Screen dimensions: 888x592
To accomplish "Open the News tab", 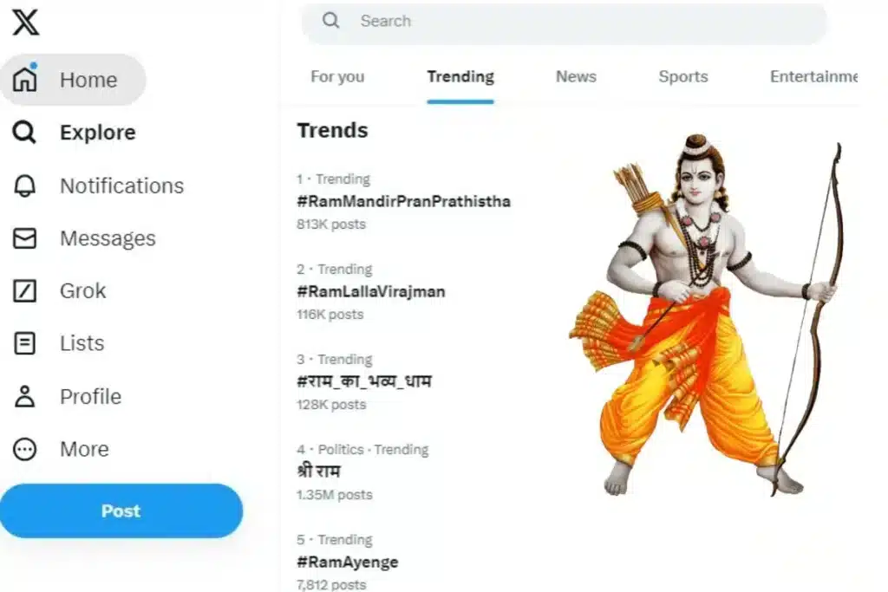I will [576, 77].
